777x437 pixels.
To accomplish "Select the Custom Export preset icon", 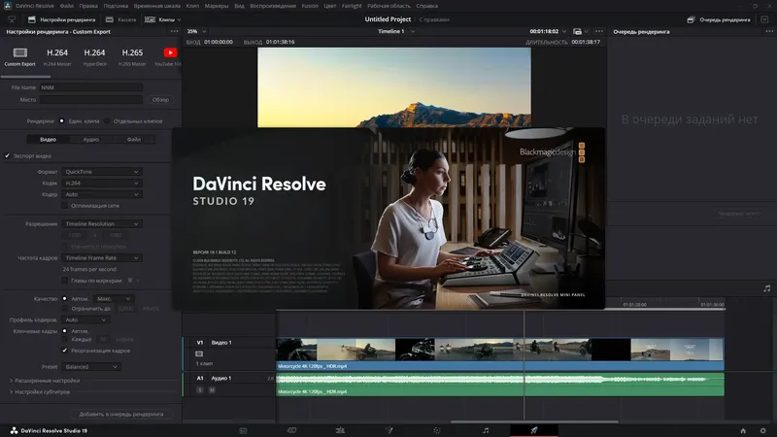I will pyautogui.click(x=19, y=52).
